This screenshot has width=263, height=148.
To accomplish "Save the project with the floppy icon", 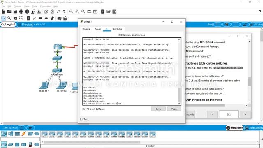I will [15, 12].
